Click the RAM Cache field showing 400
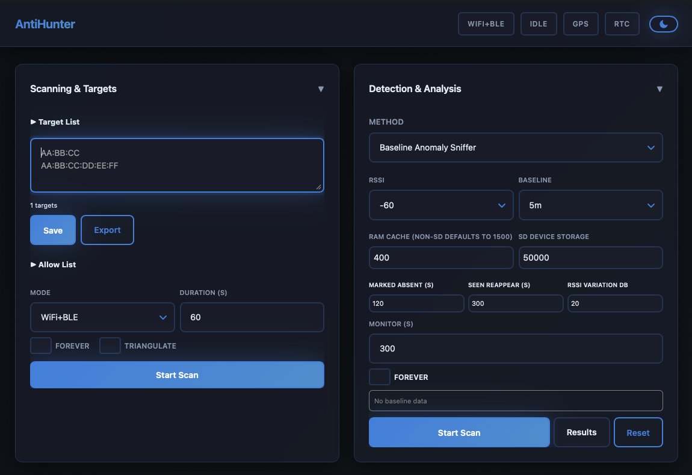 (x=441, y=257)
